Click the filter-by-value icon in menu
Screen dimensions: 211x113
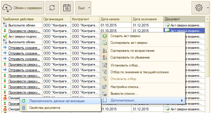pos(105,72)
